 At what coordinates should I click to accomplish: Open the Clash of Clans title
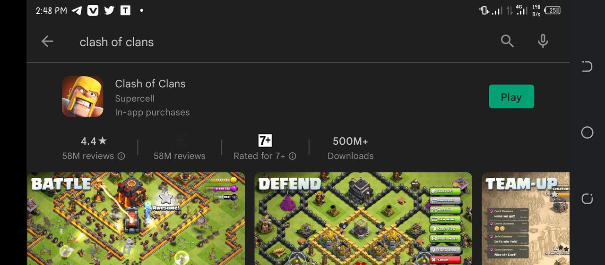coord(150,83)
